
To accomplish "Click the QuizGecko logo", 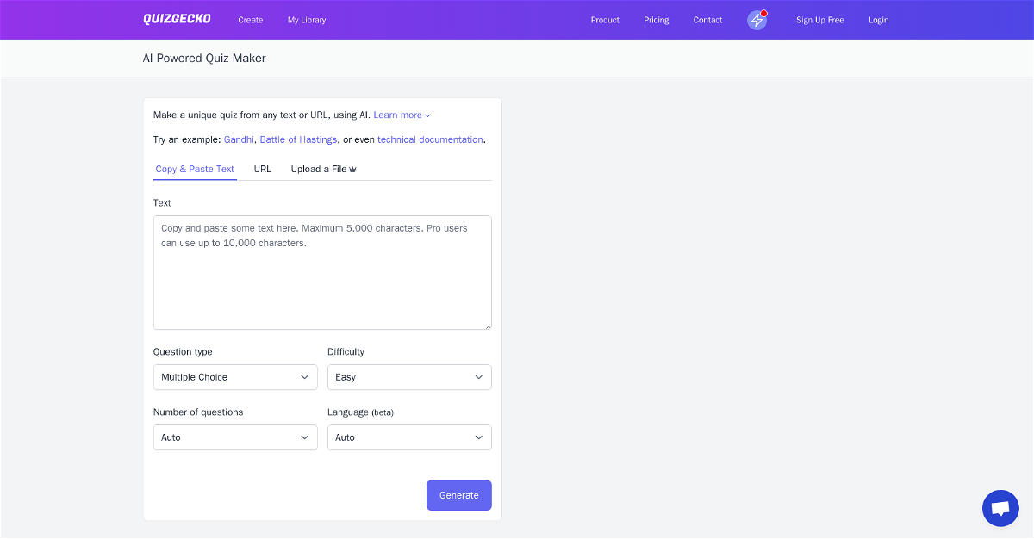I will coord(177,20).
